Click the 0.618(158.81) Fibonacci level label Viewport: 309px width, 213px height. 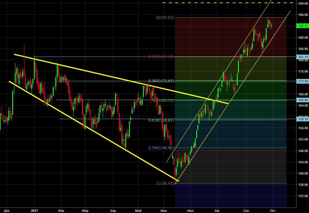click(161, 120)
